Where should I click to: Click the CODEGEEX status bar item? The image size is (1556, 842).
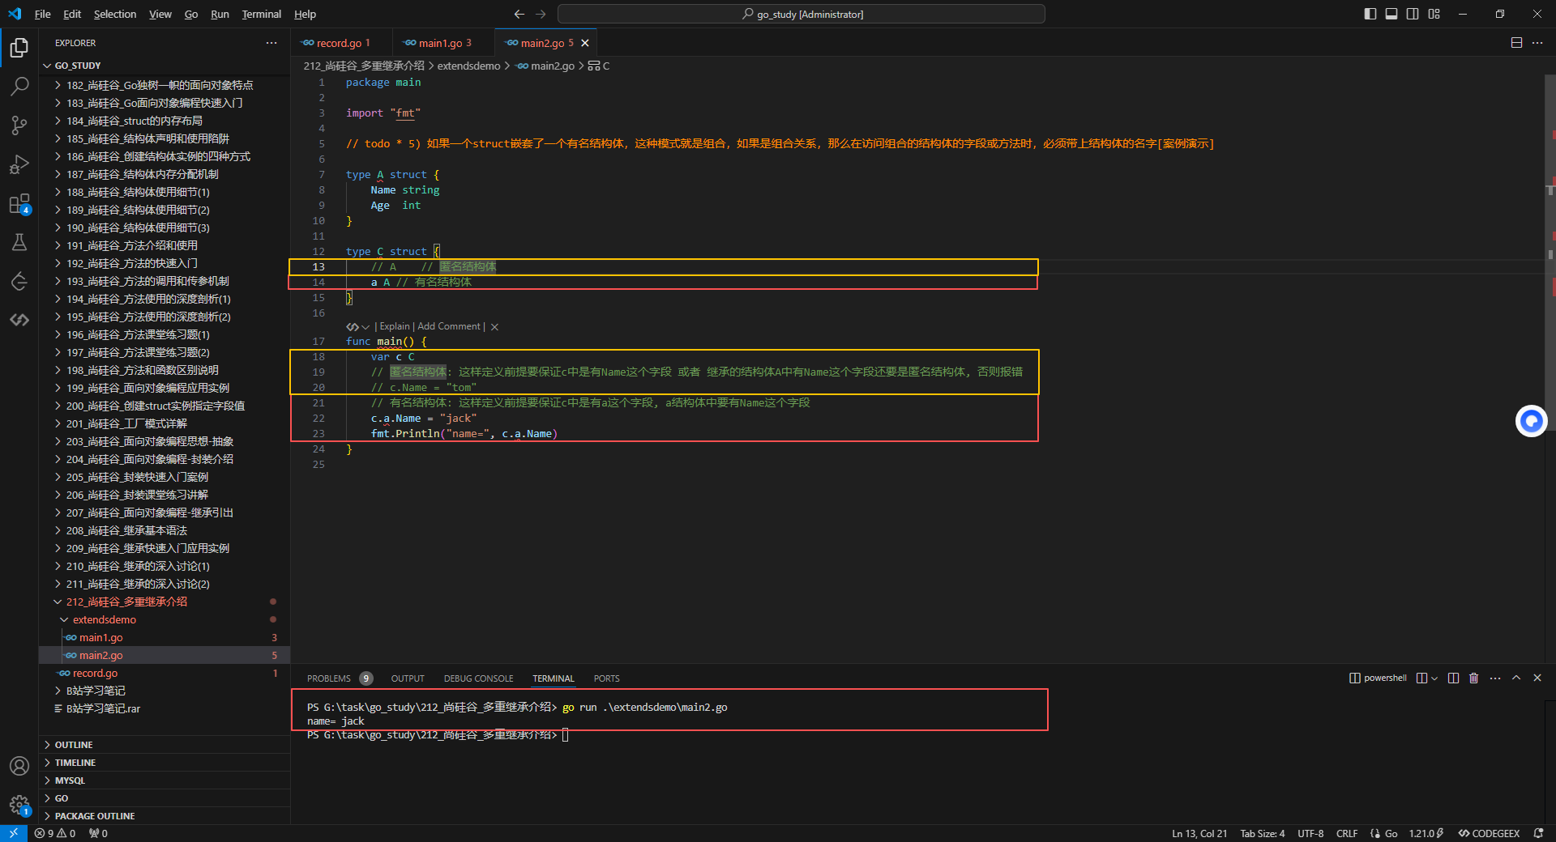(1489, 833)
